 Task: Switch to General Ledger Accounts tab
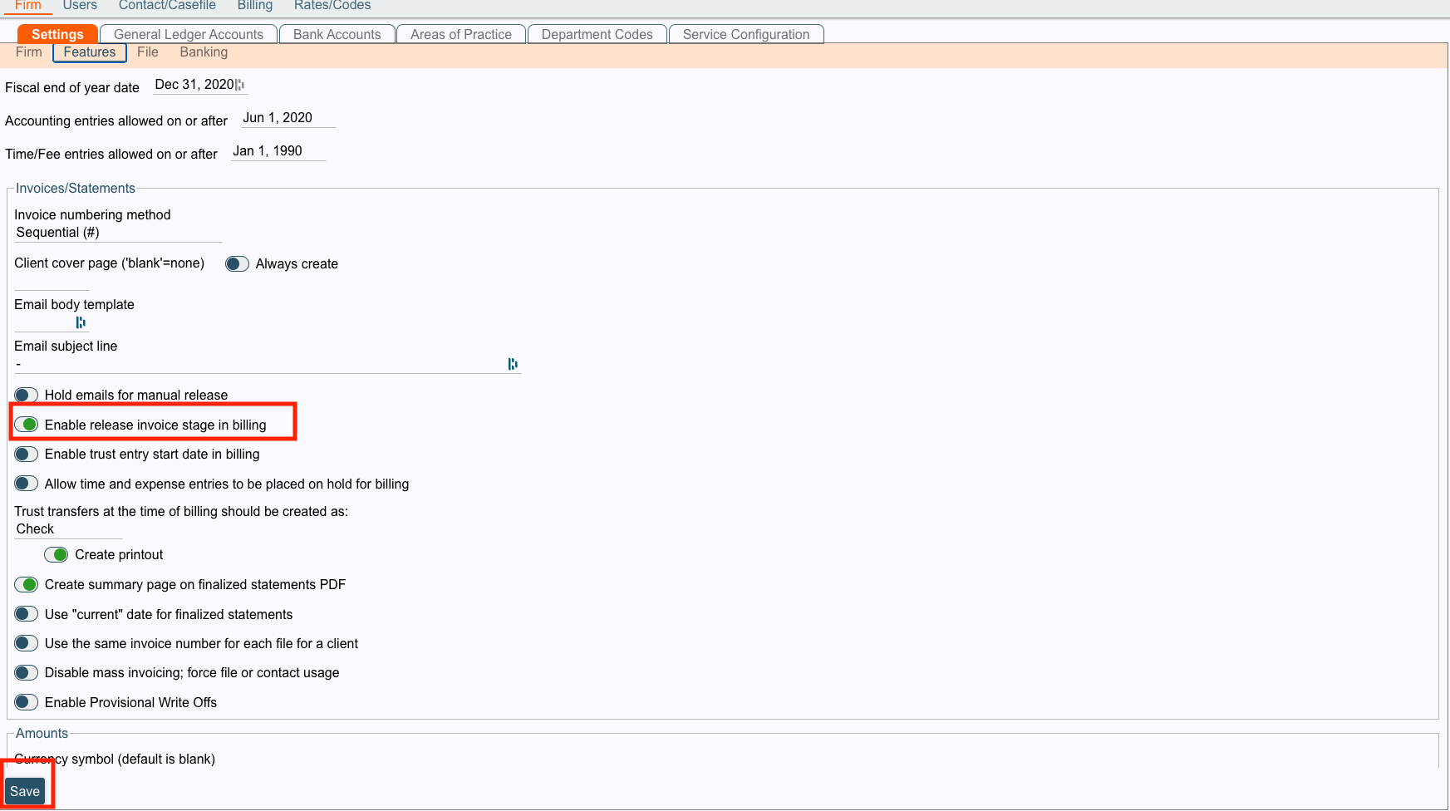coord(189,34)
